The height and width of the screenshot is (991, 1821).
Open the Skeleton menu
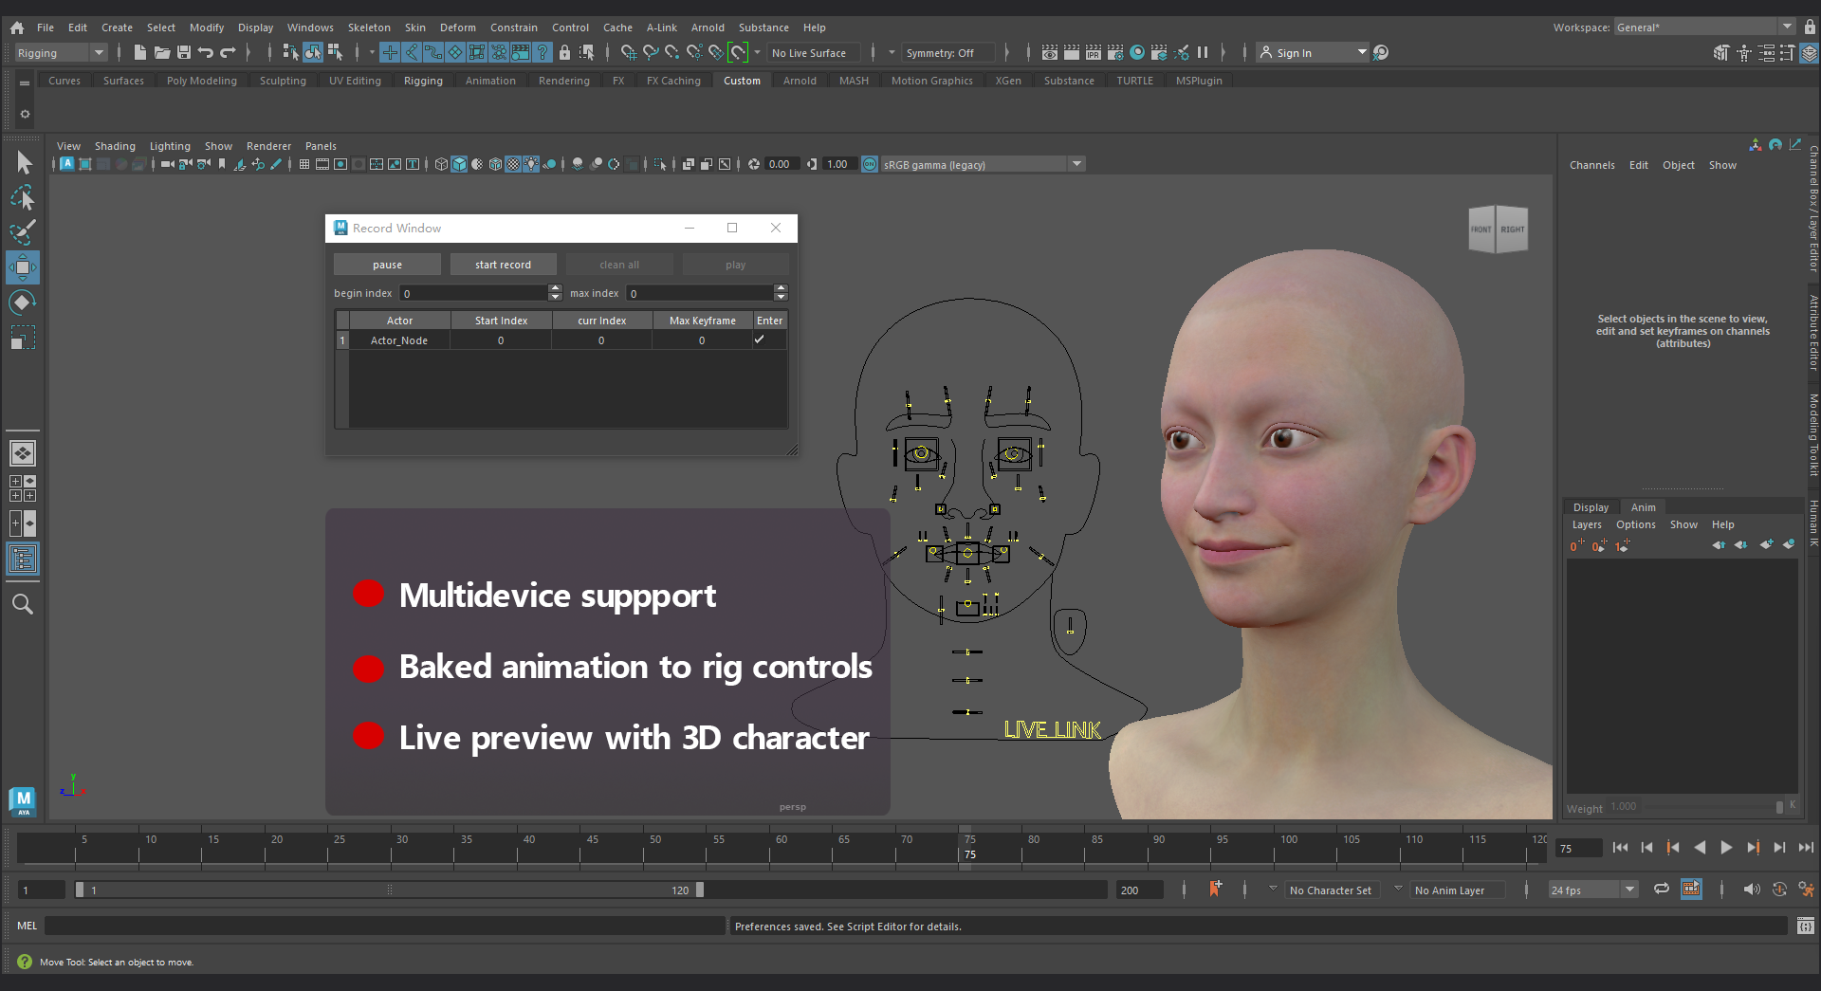point(368,28)
